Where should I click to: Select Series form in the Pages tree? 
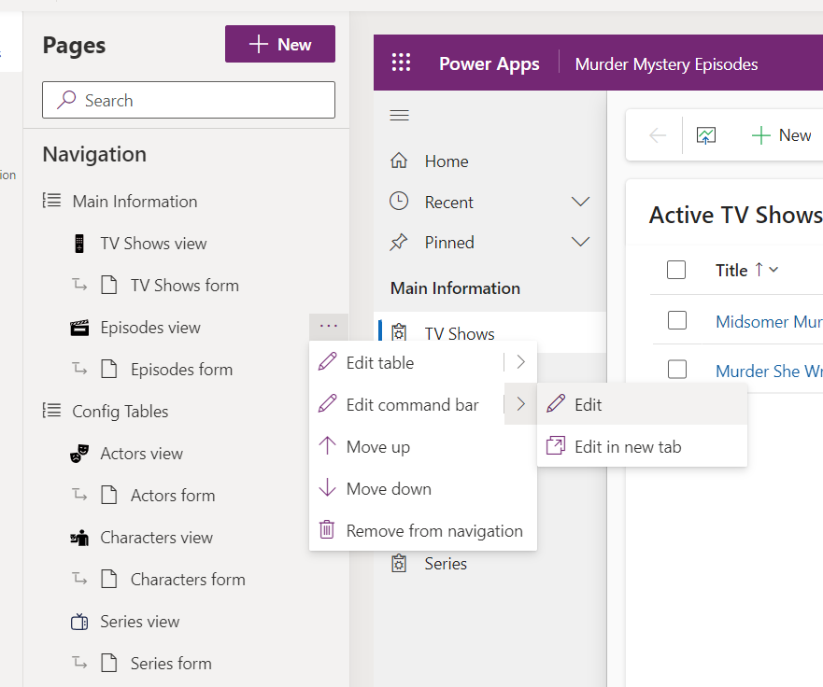pos(171,663)
